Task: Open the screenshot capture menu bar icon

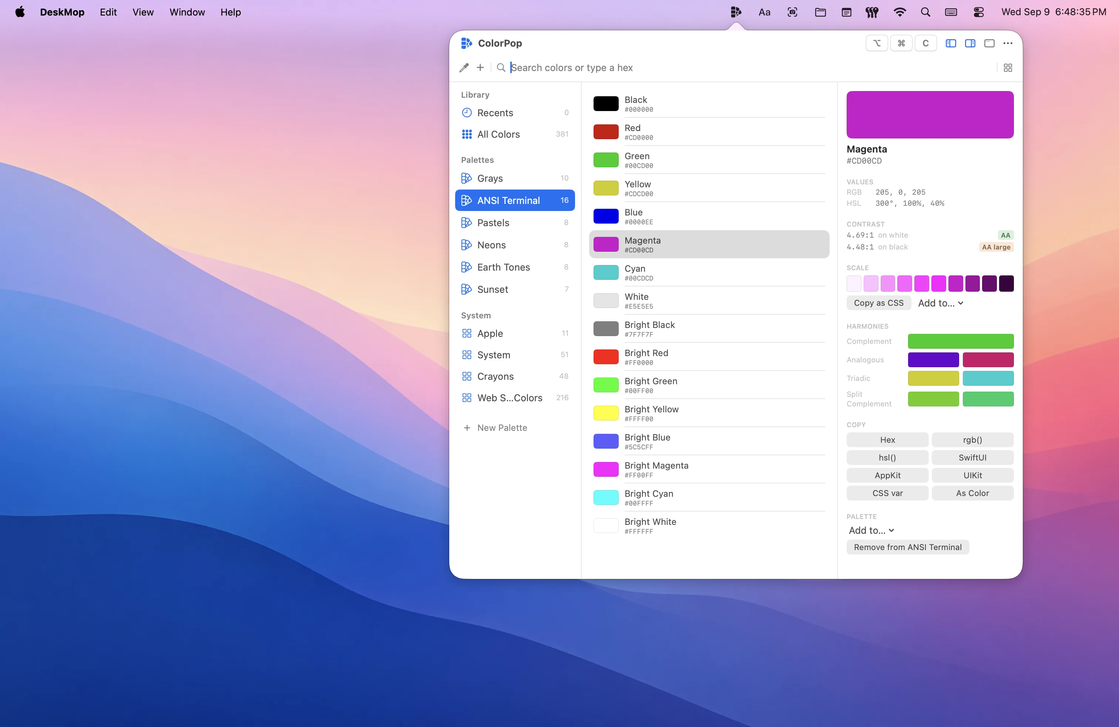Action: pyautogui.click(x=792, y=12)
